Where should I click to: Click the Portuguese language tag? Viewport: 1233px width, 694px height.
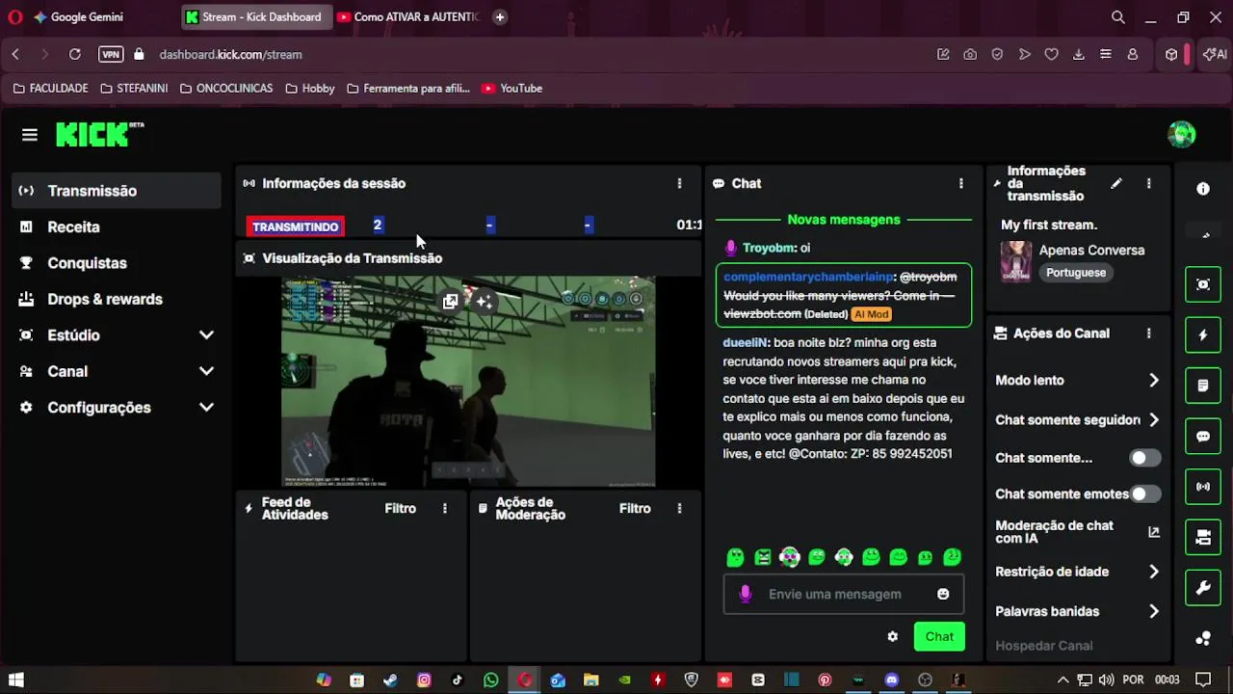[1076, 273]
